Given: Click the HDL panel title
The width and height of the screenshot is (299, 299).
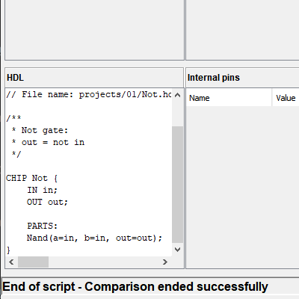Looking at the screenshot, I should [15, 78].
